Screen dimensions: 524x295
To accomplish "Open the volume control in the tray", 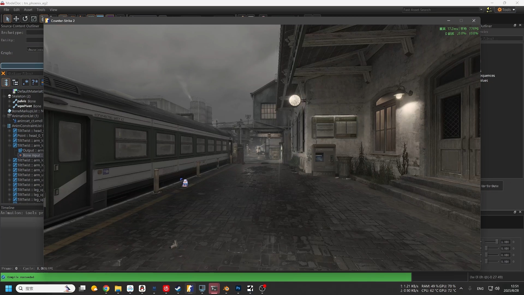I will click(x=497, y=288).
